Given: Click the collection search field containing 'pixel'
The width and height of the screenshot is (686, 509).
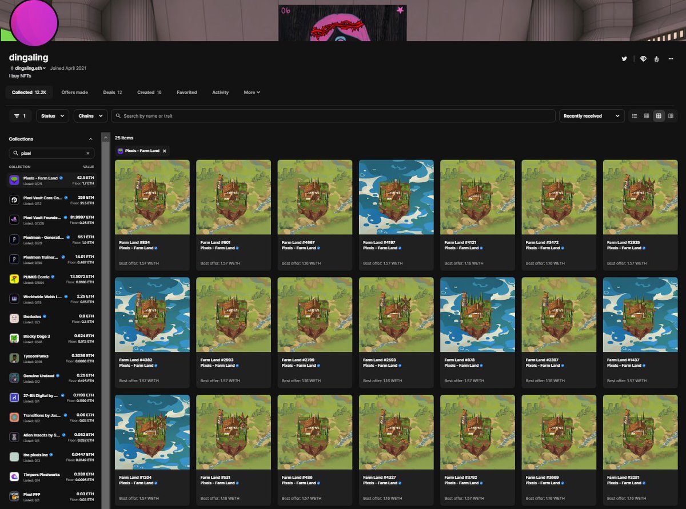Looking at the screenshot, I should [x=51, y=153].
